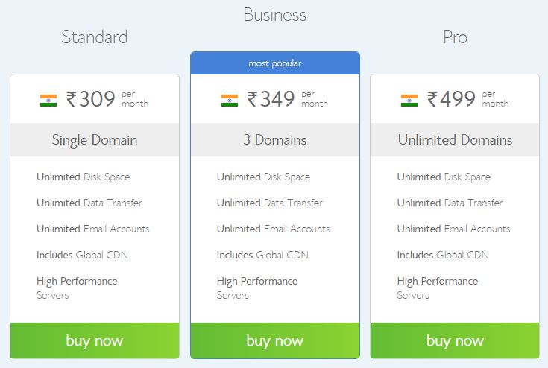Click the Single Domain label
The image size is (548, 368).
pyautogui.click(x=95, y=140)
